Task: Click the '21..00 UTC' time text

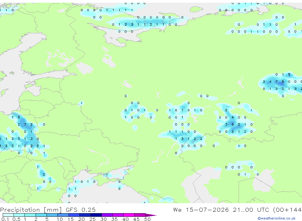Action: pos(252,210)
